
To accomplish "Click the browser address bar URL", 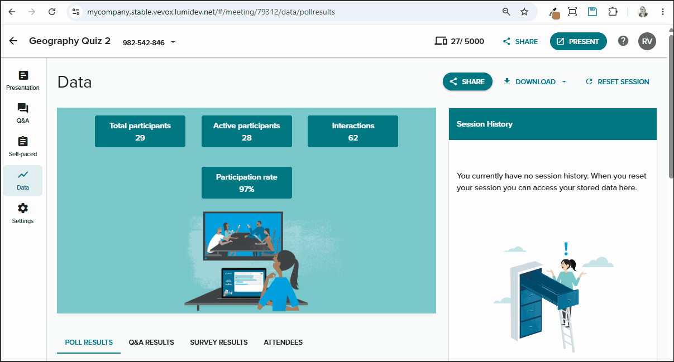I will [x=211, y=12].
